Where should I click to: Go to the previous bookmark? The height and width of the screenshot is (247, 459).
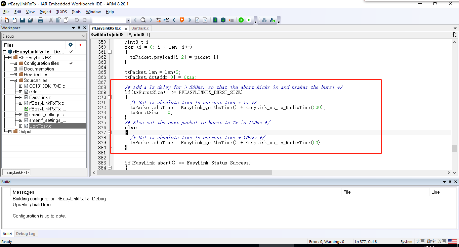[x=174, y=20]
